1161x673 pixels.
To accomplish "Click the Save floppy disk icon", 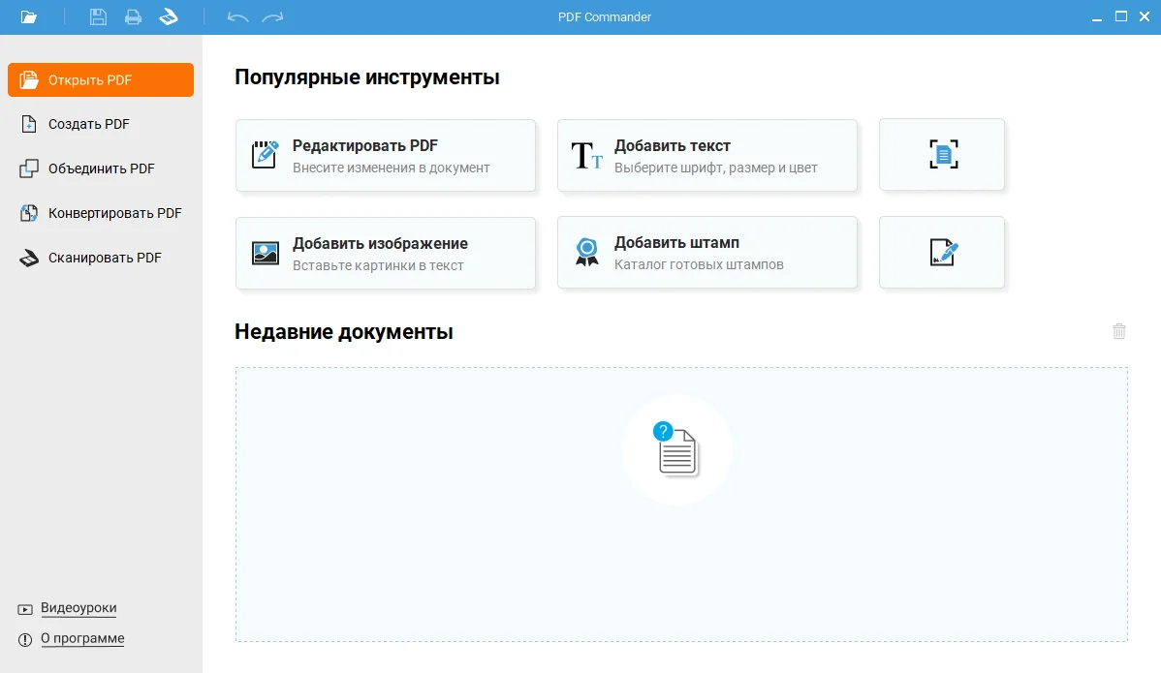I will pos(98,16).
